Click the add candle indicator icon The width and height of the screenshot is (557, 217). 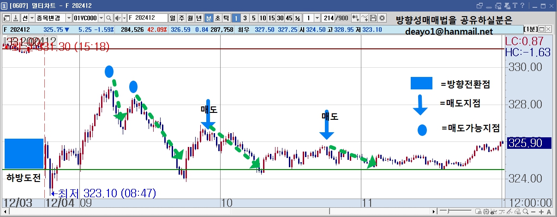click(x=355, y=18)
